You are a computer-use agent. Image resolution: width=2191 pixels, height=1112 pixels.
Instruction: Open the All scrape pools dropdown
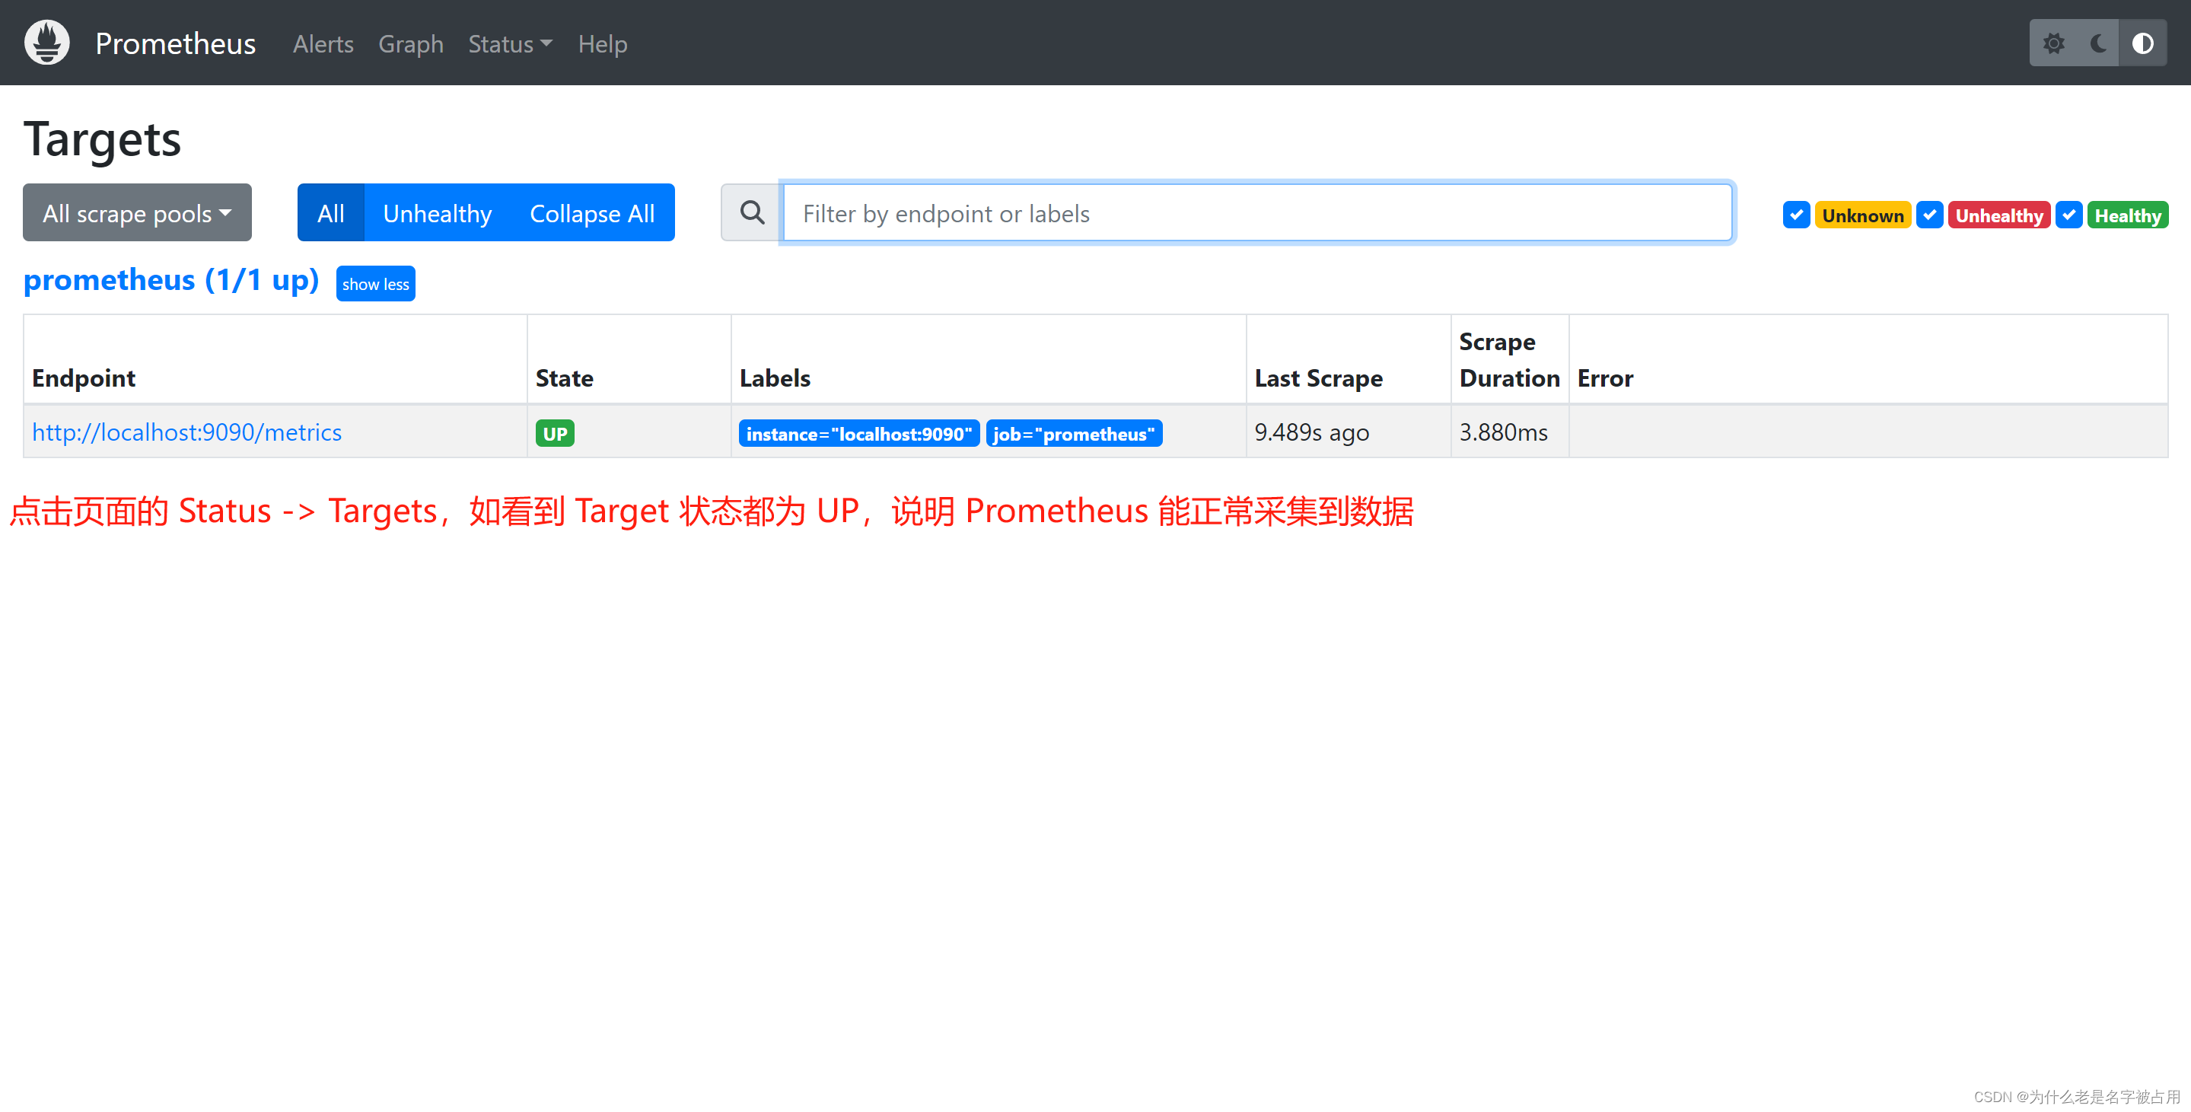click(x=137, y=212)
